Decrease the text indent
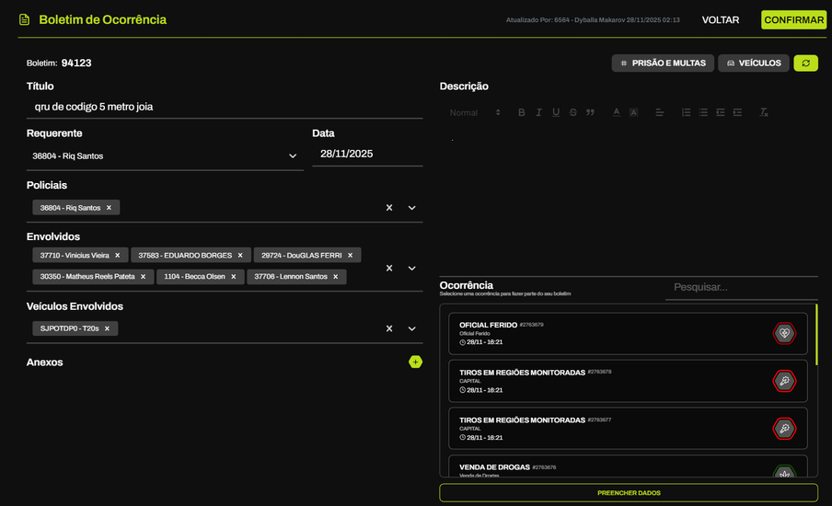The height and width of the screenshot is (506, 832). (720, 112)
